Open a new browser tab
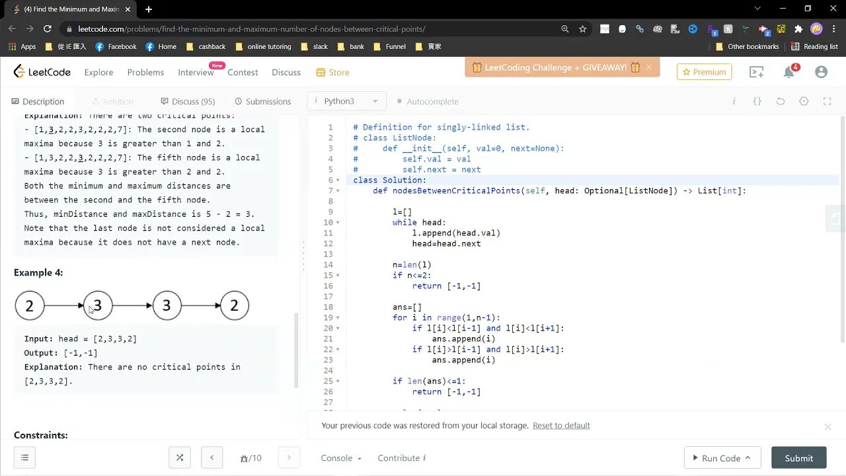Viewport: 846px width, 476px height. click(x=149, y=9)
